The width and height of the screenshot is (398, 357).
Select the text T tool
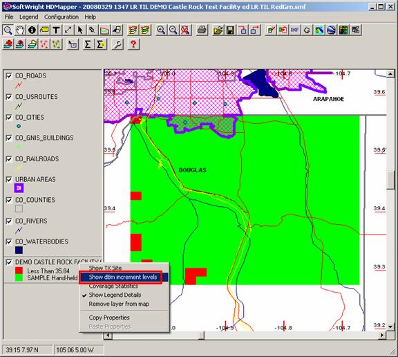pos(56,30)
